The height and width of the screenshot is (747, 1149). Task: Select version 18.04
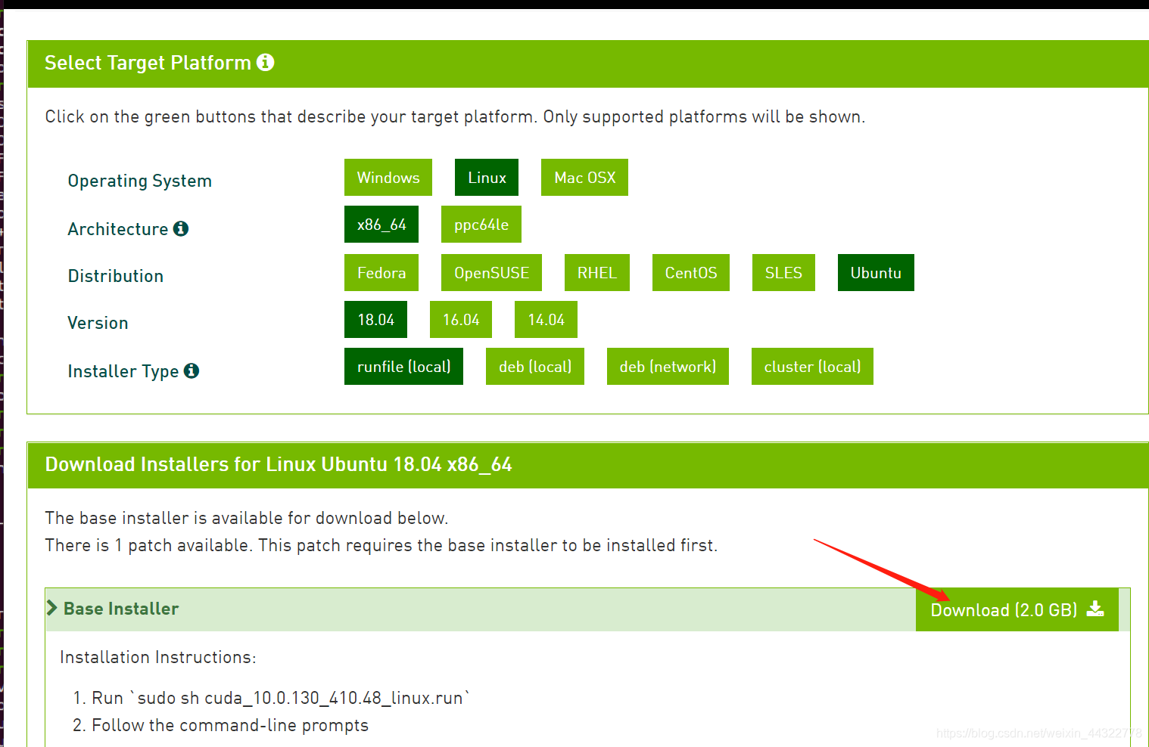coord(376,320)
